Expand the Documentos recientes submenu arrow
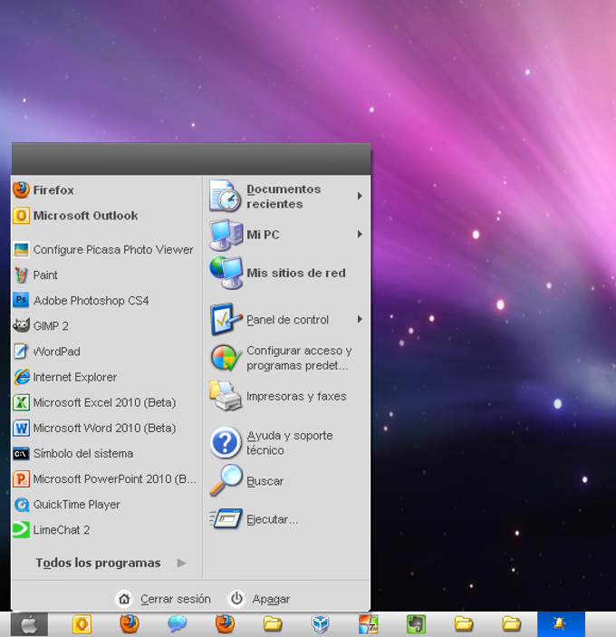616x637 pixels. 360,196
